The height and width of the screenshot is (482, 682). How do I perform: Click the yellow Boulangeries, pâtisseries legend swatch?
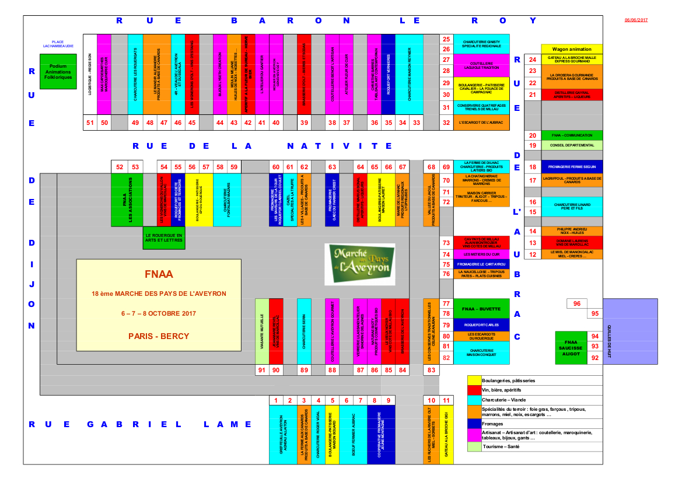click(474, 380)
